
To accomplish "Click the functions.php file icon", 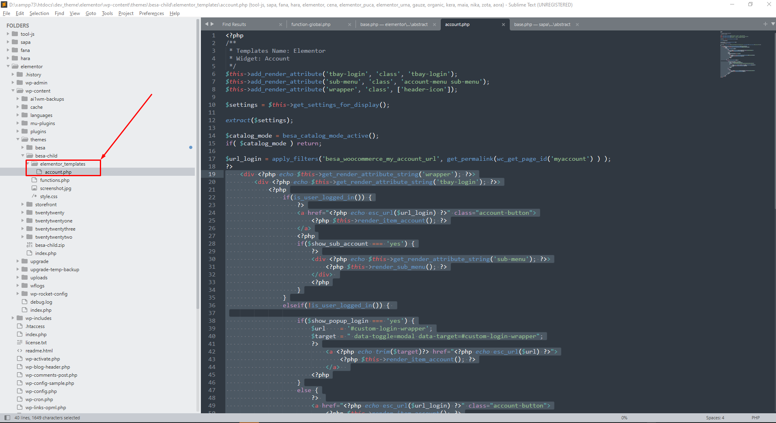I will [x=34, y=180].
